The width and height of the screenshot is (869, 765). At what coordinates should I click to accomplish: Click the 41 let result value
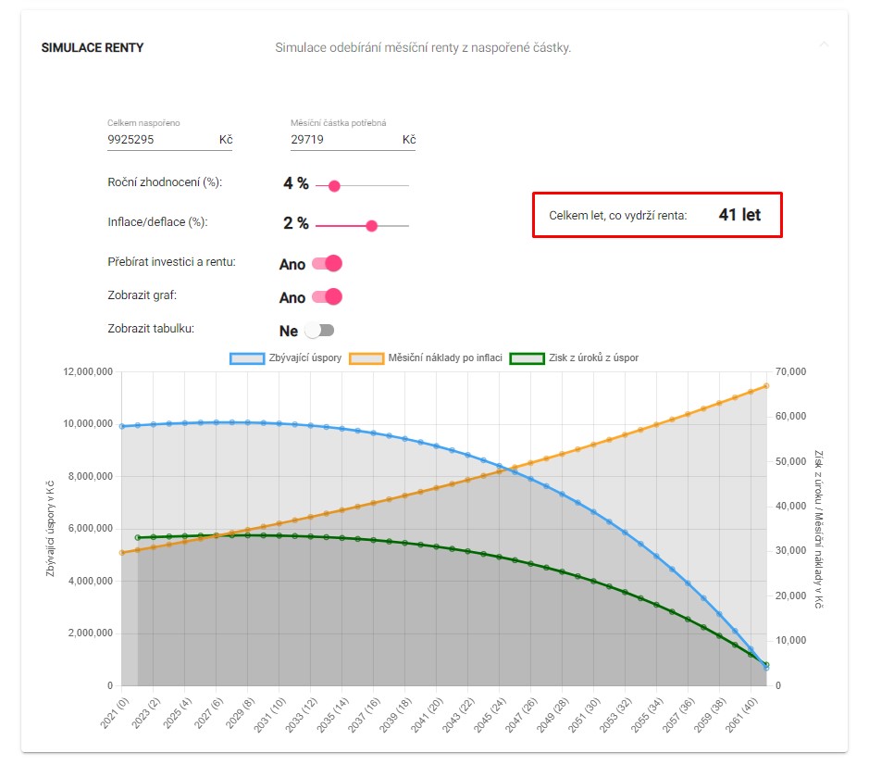(739, 215)
